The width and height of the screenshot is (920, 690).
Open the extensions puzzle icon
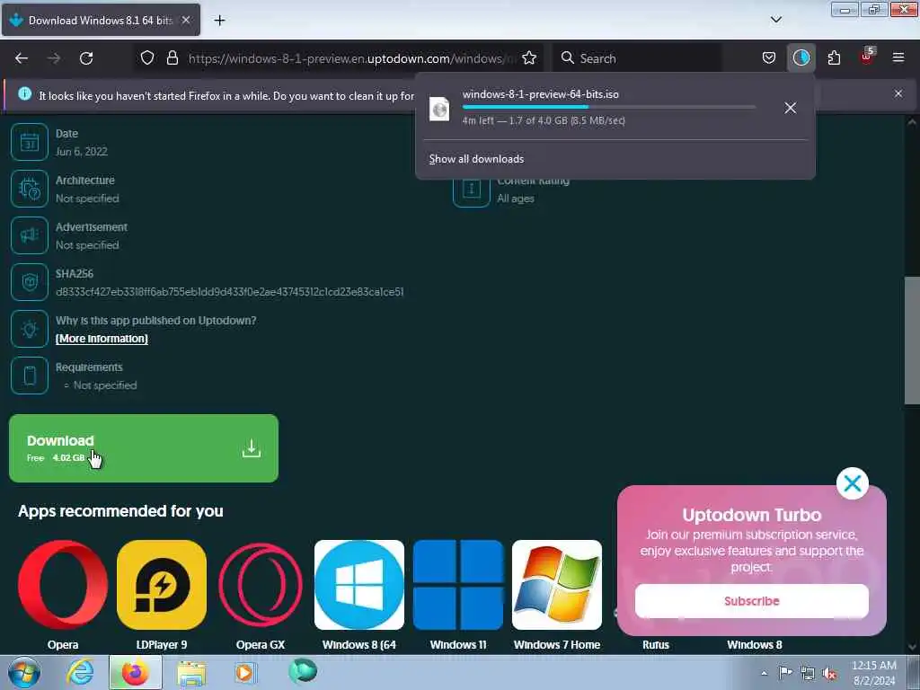click(x=834, y=57)
